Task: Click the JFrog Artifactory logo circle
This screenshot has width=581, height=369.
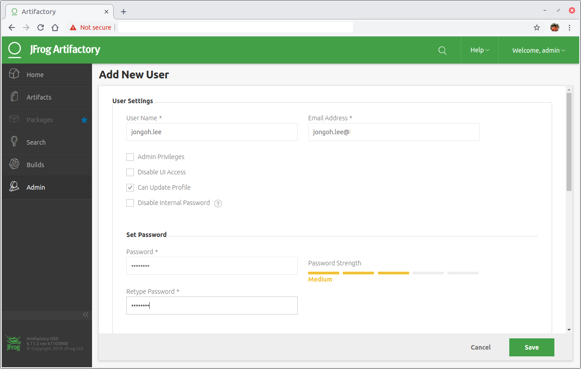Action: pos(15,50)
